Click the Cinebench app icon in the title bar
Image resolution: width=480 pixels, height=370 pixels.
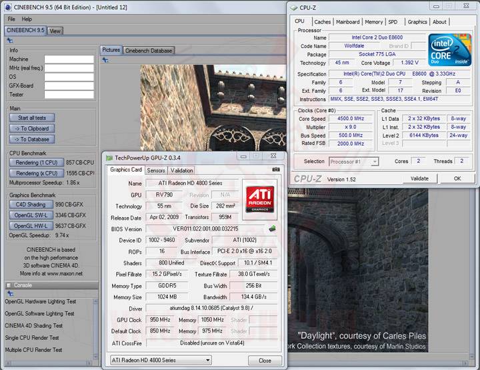[8, 7]
